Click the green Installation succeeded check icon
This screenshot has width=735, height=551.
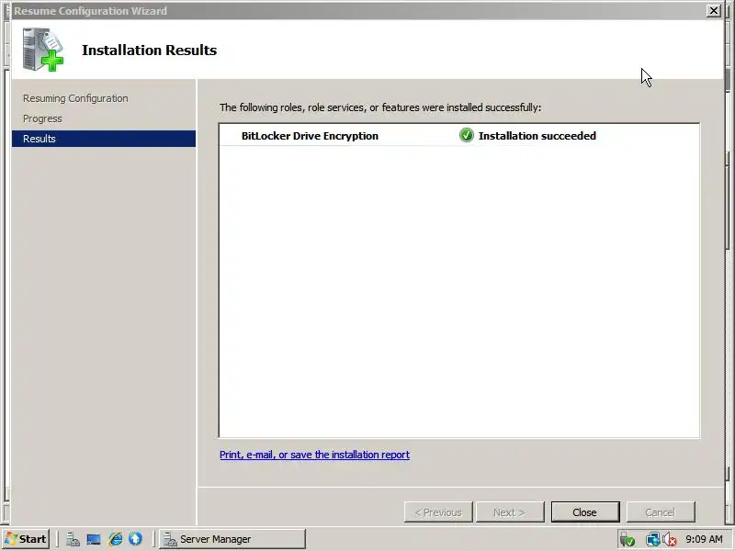[467, 135]
